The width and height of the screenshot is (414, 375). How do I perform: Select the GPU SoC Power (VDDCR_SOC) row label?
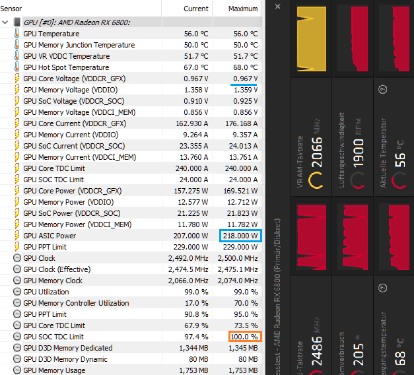pyautogui.click(x=72, y=213)
